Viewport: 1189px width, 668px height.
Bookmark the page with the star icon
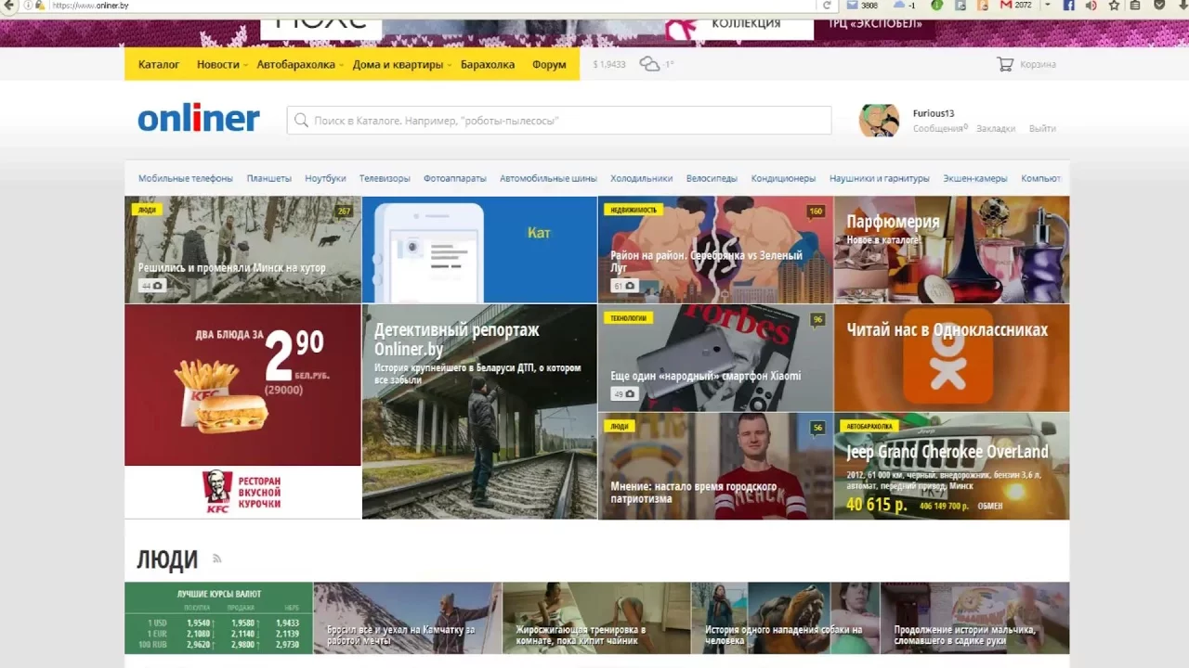(1114, 6)
